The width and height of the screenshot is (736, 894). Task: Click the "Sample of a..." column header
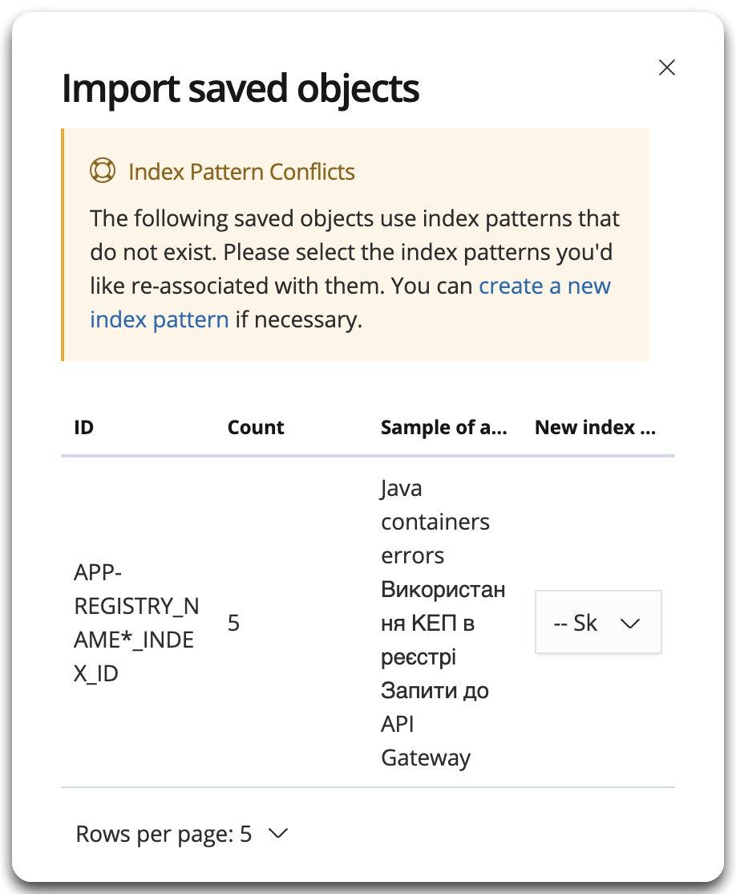click(x=443, y=428)
